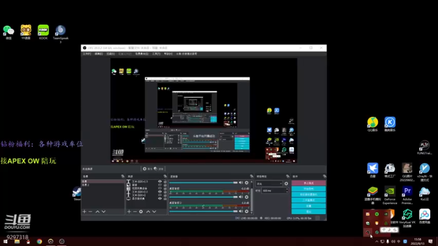
Task: Toggle the lock on the video capture device source
Action: point(165,188)
